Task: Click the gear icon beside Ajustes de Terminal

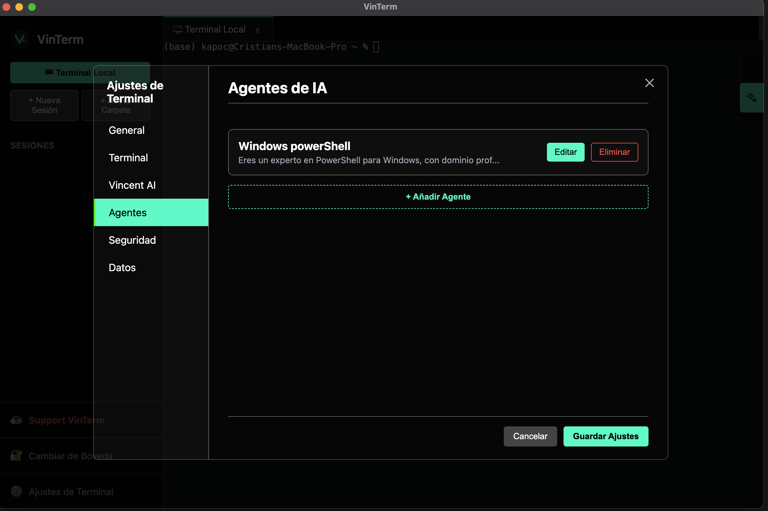Action: coord(16,491)
